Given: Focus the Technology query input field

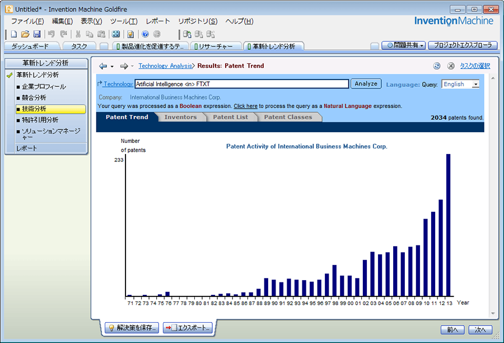Looking at the screenshot, I should [242, 84].
